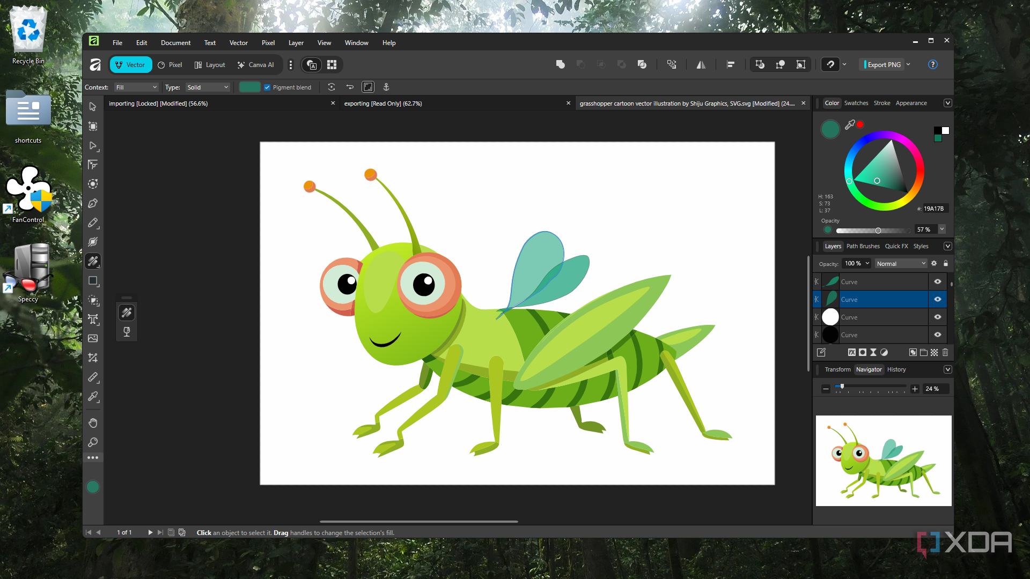The height and width of the screenshot is (579, 1030).
Task: Click the Help question mark icon
Action: tap(933, 64)
